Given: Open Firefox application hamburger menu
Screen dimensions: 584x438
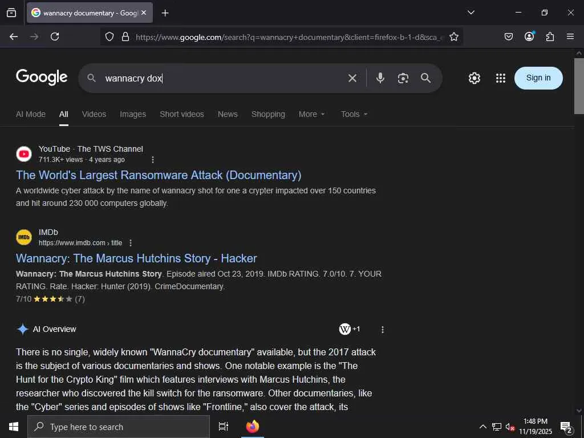Looking at the screenshot, I should 570,36.
